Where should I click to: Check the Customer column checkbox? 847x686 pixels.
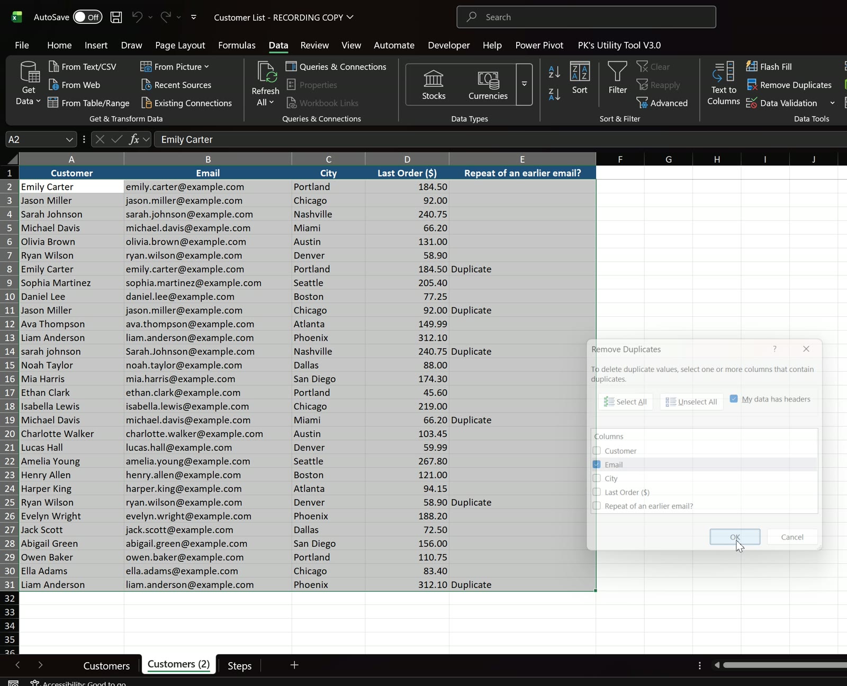coord(597,451)
